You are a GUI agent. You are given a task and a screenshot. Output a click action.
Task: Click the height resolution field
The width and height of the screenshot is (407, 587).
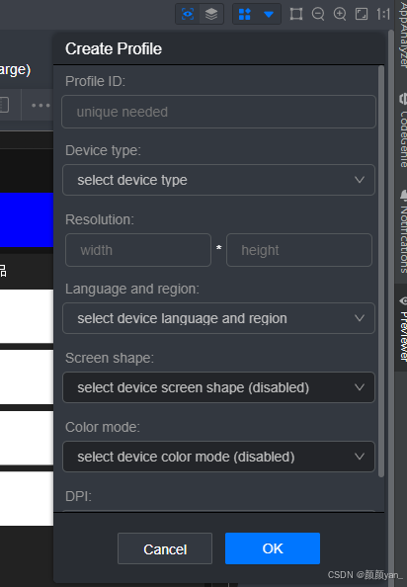(x=299, y=250)
